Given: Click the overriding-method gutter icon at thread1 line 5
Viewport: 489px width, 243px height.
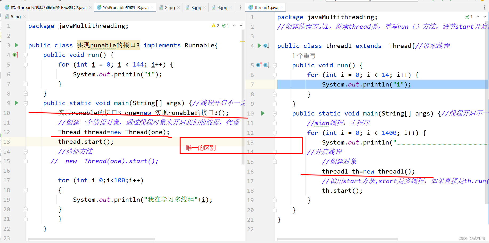Looking at the screenshot, I should [259, 65].
